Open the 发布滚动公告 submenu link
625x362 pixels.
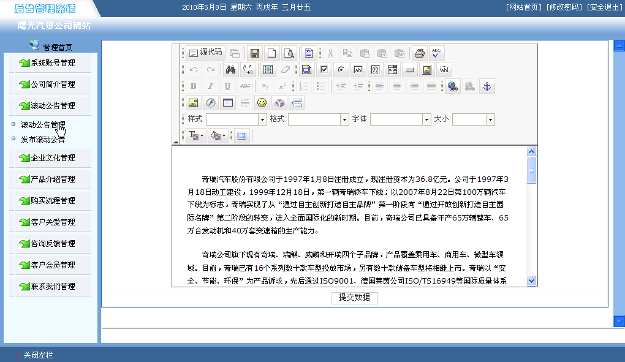(43, 140)
